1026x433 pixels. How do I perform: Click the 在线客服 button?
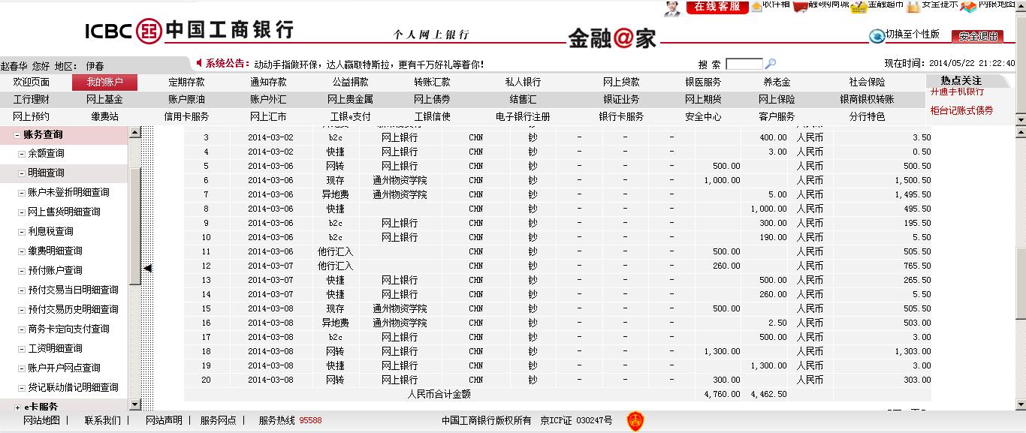click(717, 7)
